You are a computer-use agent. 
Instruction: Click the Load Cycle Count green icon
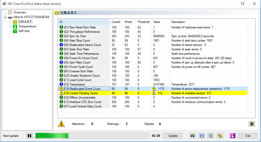pos(61,80)
